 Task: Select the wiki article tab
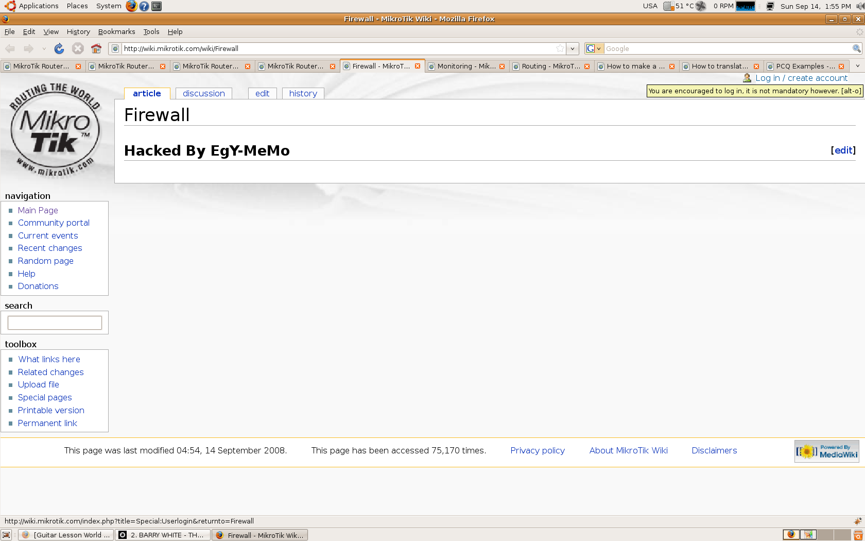coord(147,93)
